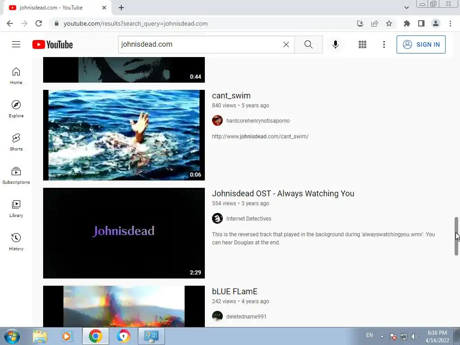Clear the search box with the X
The width and height of the screenshot is (460, 345).
coord(286,44)
